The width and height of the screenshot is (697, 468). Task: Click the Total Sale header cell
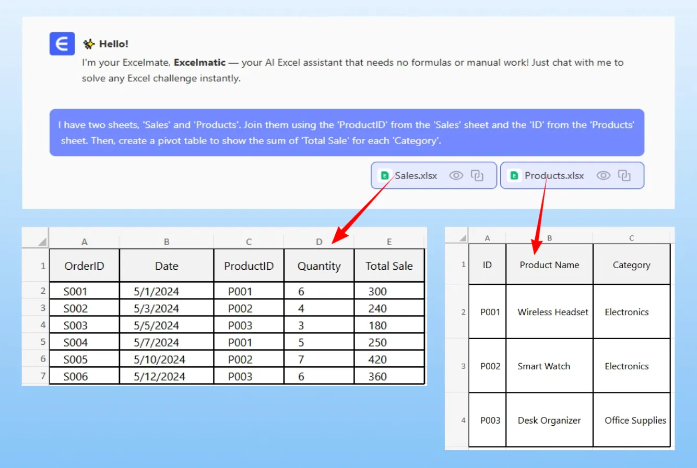coord(389,266)
